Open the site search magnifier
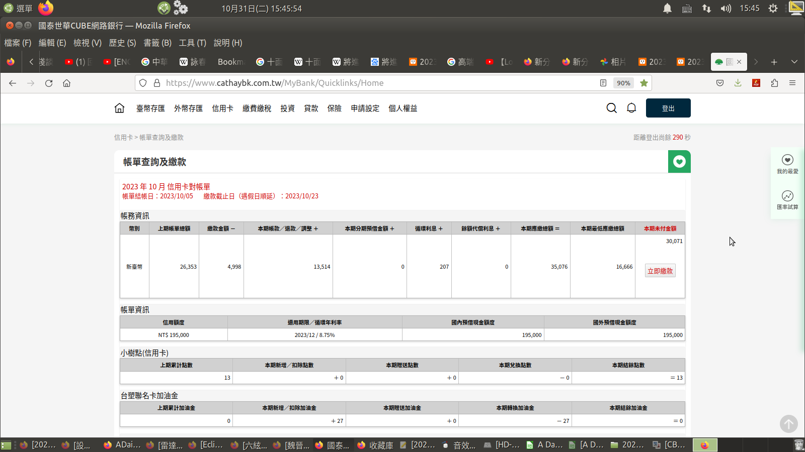Image resolution: width=805 pixels, height=452 pixels. 611,108
